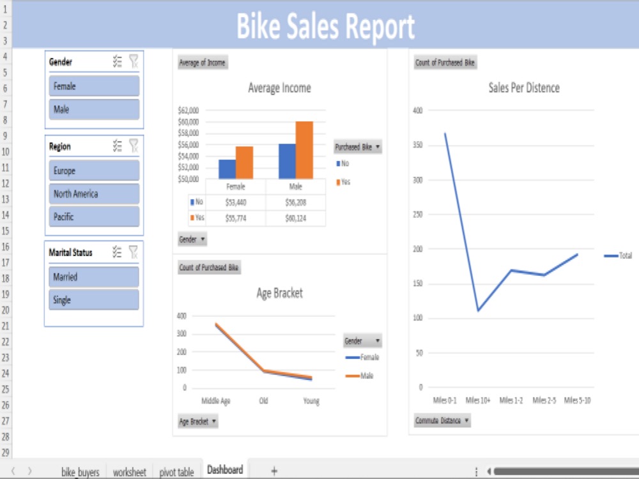Toggle multi-select in Region slicer
This screenshot has width=639, height=479.
click(x=118, y=146)
